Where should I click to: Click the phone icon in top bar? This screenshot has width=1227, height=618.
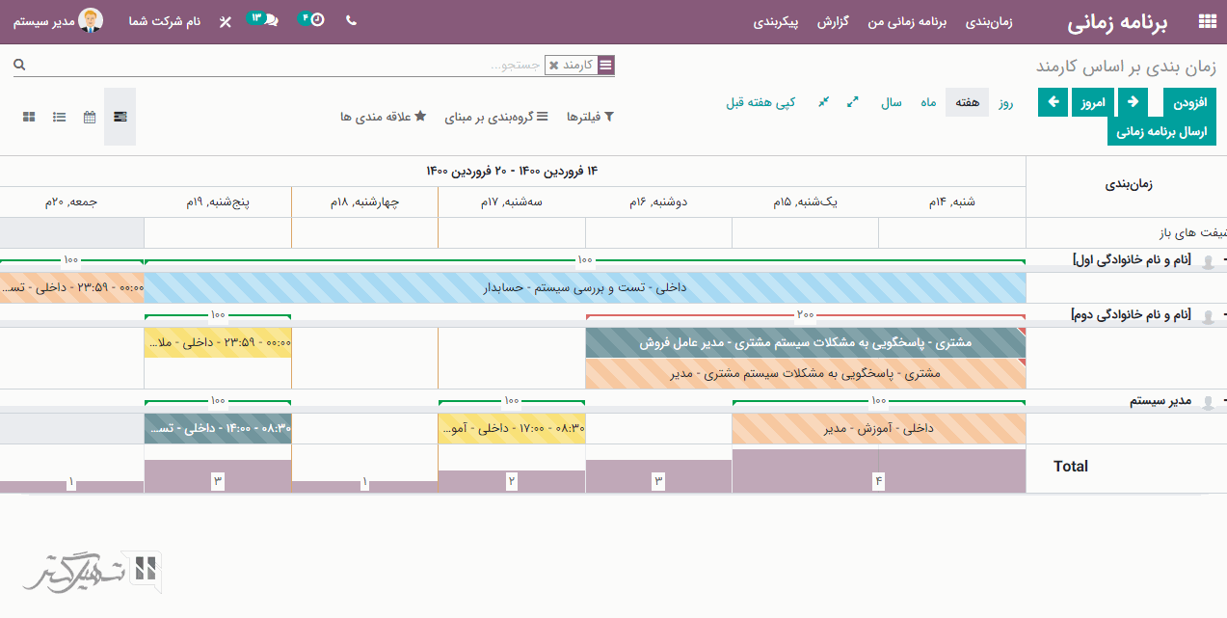coord(351,20)
